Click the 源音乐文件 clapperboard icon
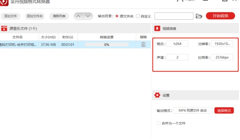 point(4,28)
